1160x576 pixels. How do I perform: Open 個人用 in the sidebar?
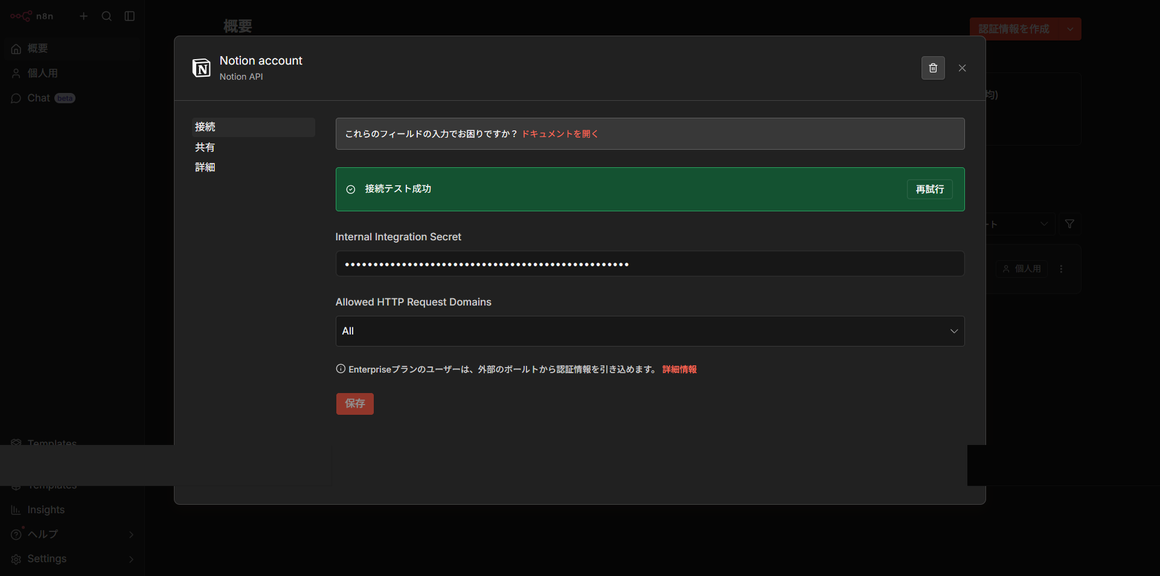click(72, 73)
